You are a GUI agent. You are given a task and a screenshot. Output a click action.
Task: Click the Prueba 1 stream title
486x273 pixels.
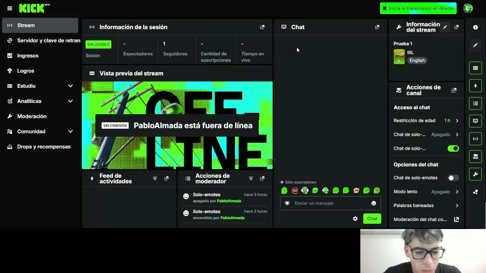pyautogui.click(x=403, y=44)
